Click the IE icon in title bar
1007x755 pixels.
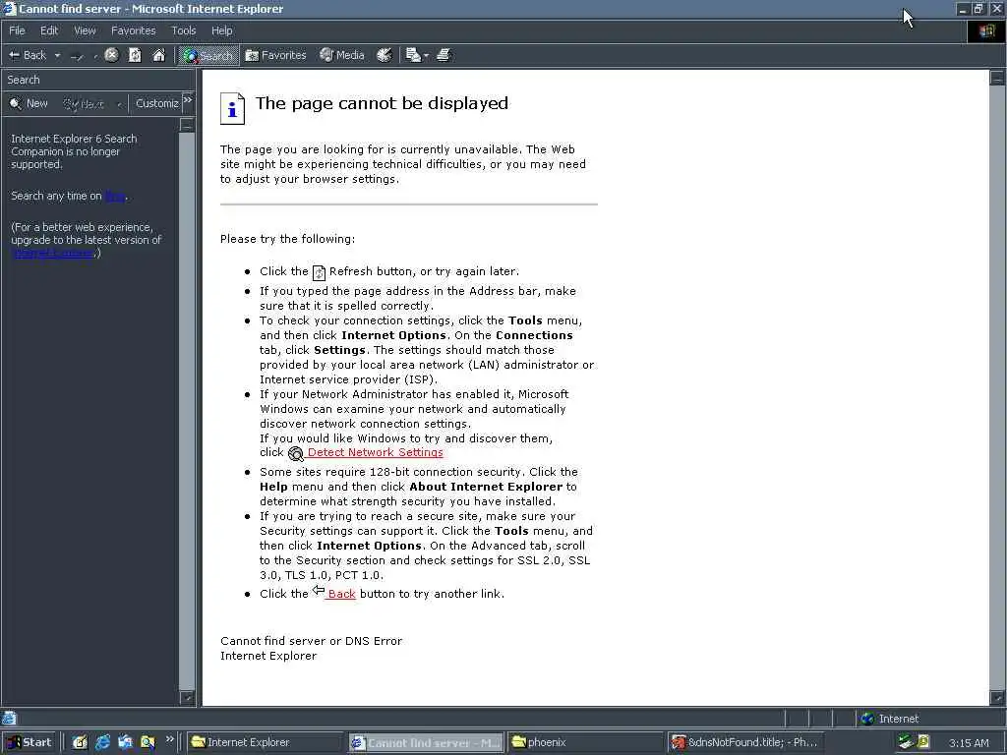pyautogui.click(x=10, y=8)
